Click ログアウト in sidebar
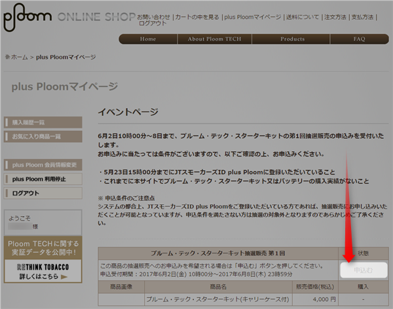 click(x=43, y=193)
